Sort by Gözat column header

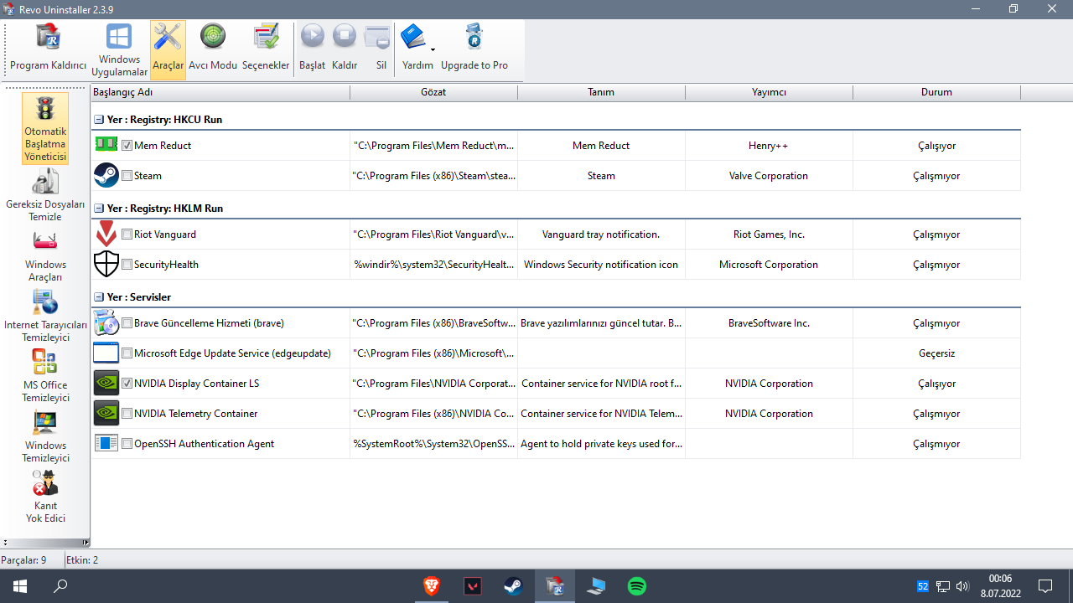pyautogui.click(x=433, y=92)
